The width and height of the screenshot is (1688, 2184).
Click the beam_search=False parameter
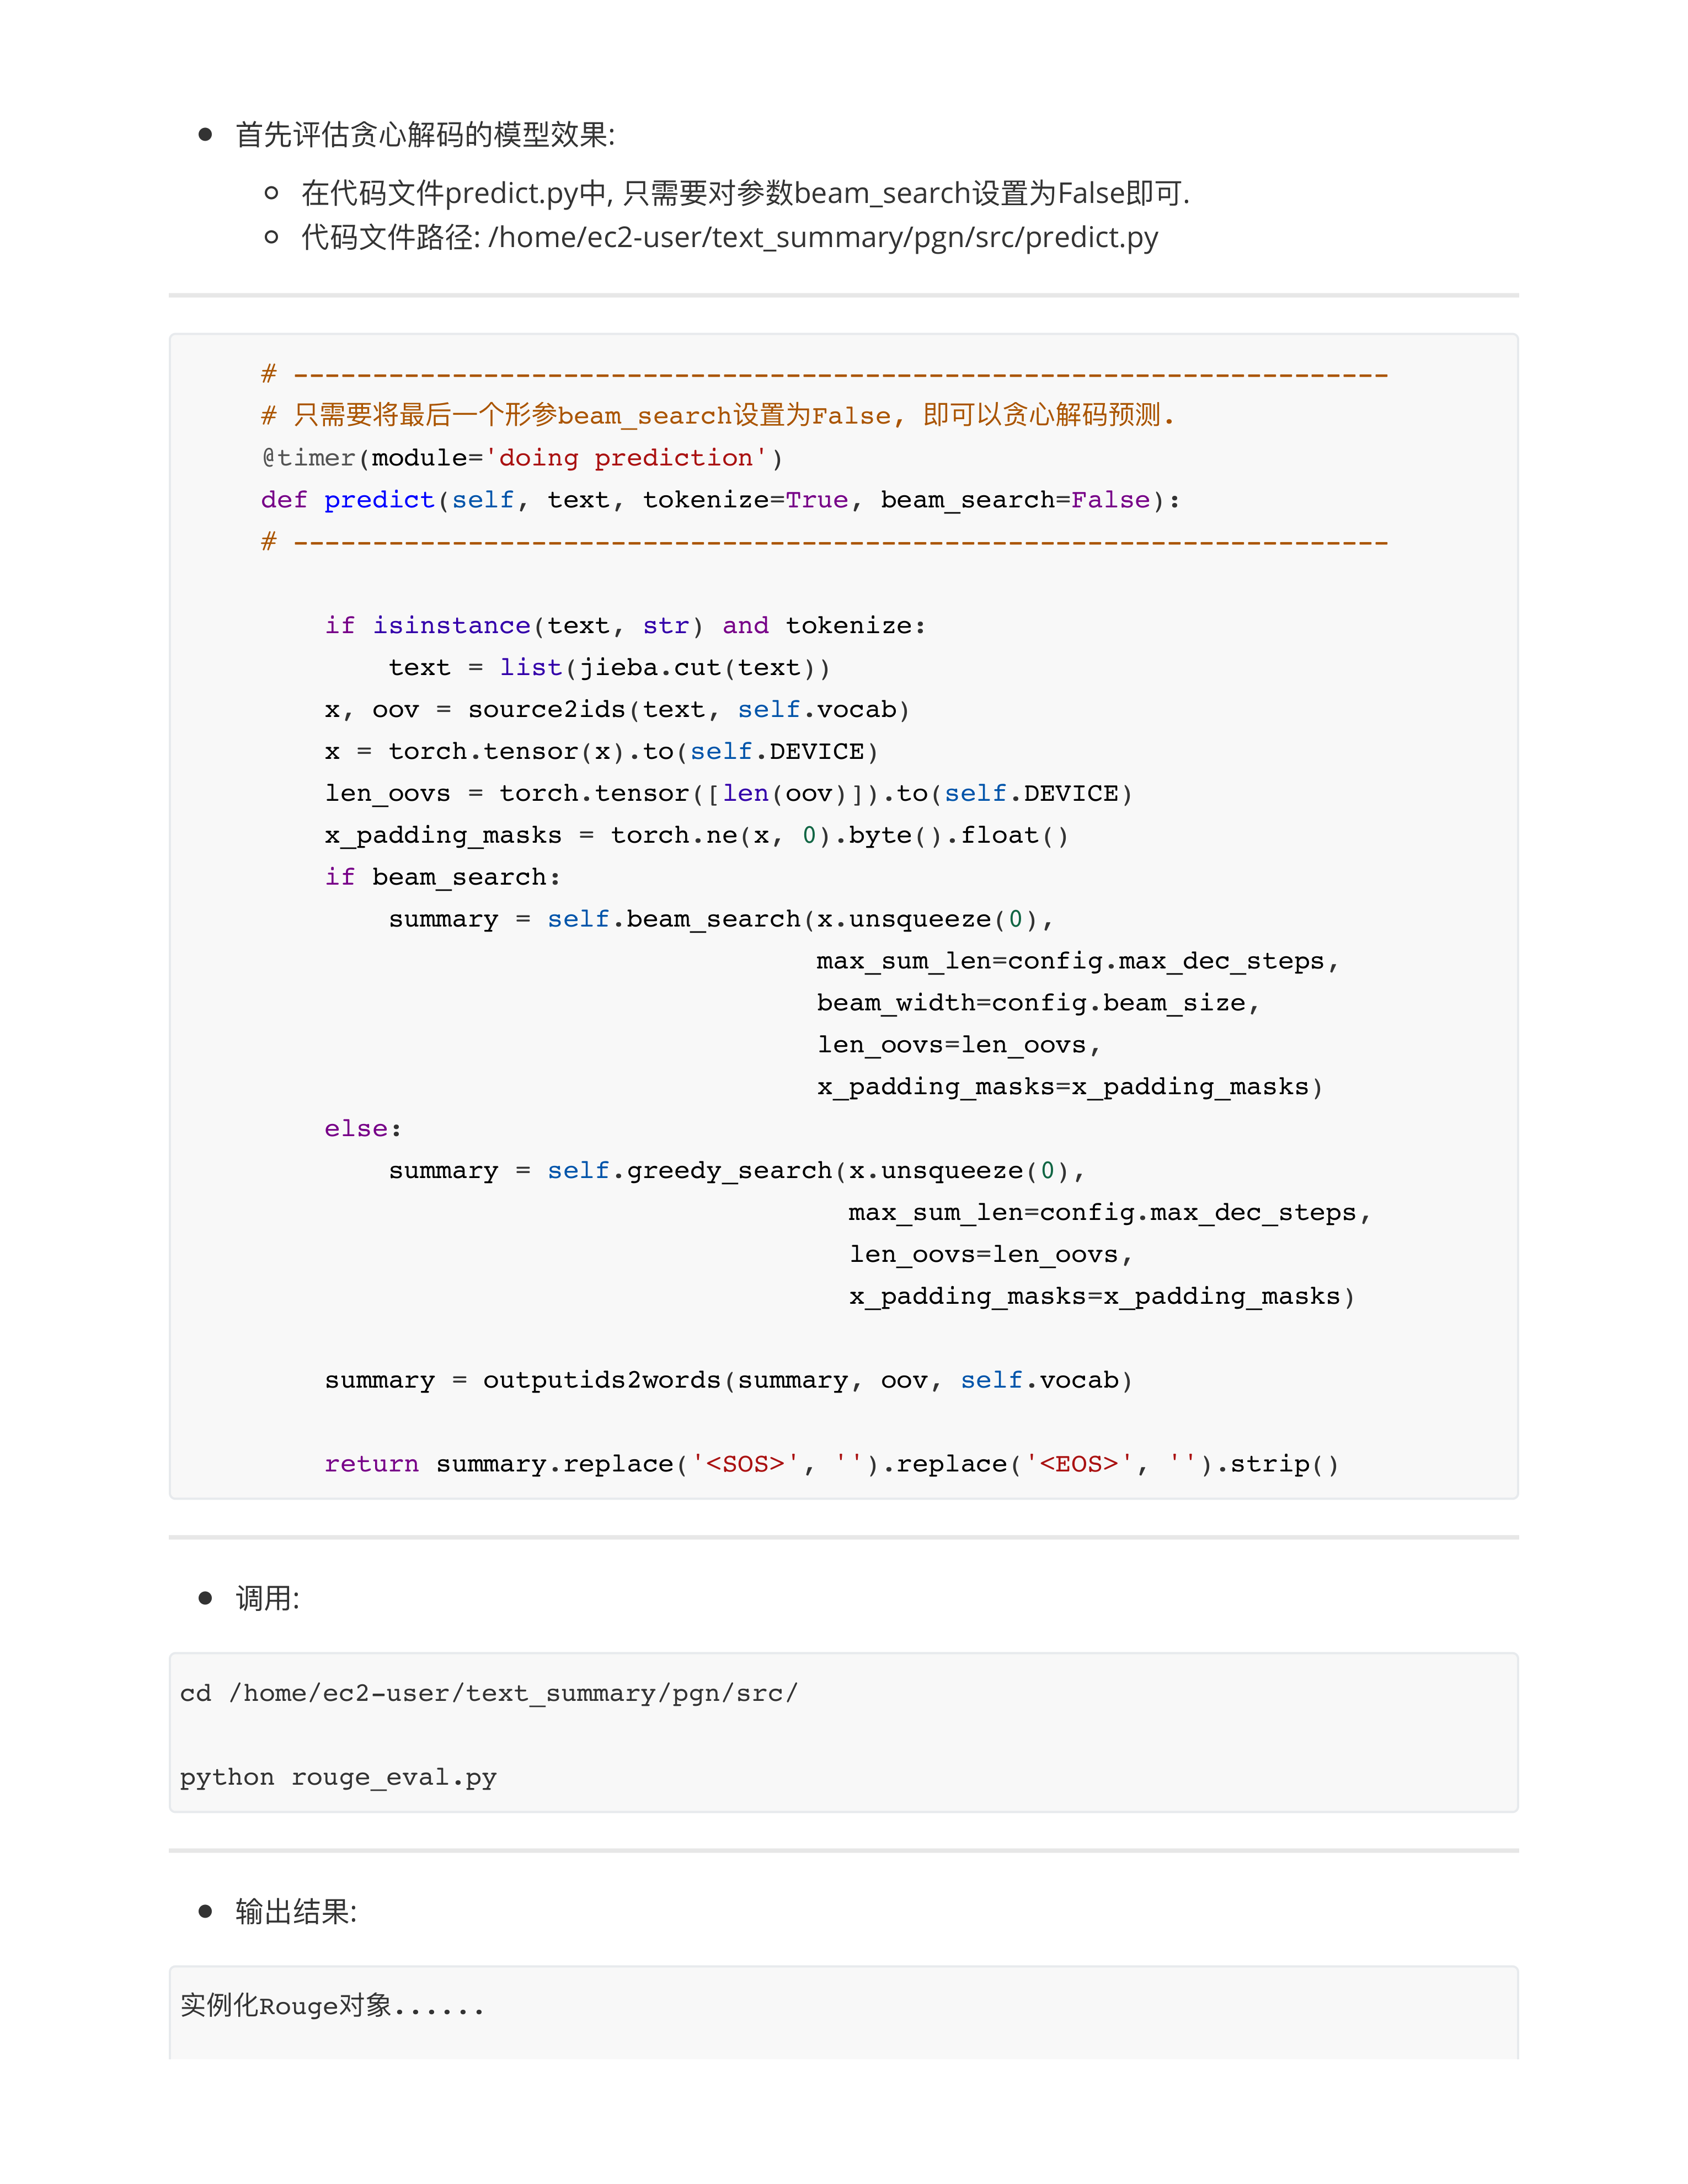click(x=1015, y=500)
